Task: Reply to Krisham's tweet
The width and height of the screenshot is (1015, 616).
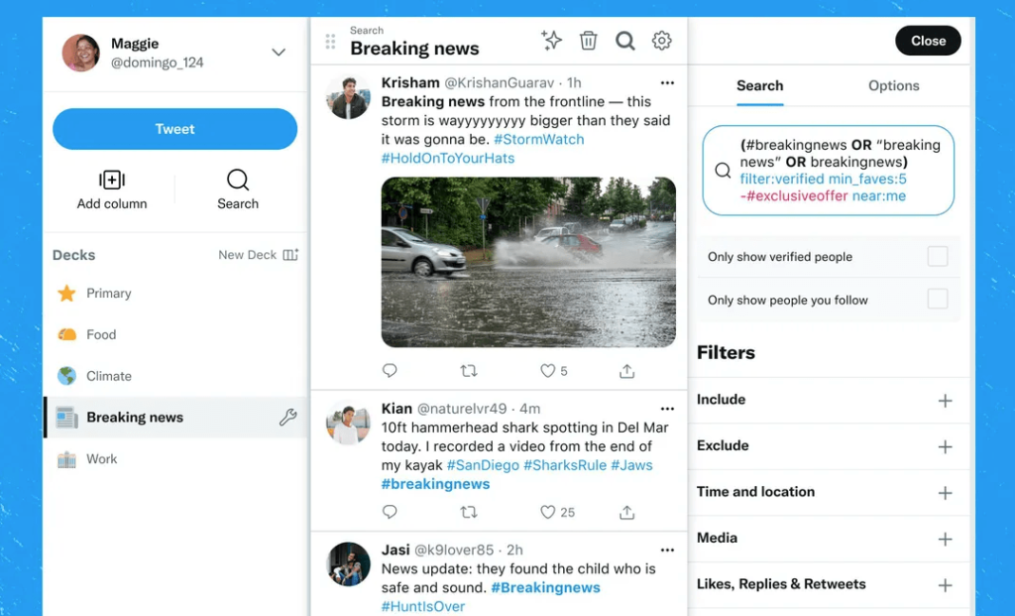Action: [389, 371]
